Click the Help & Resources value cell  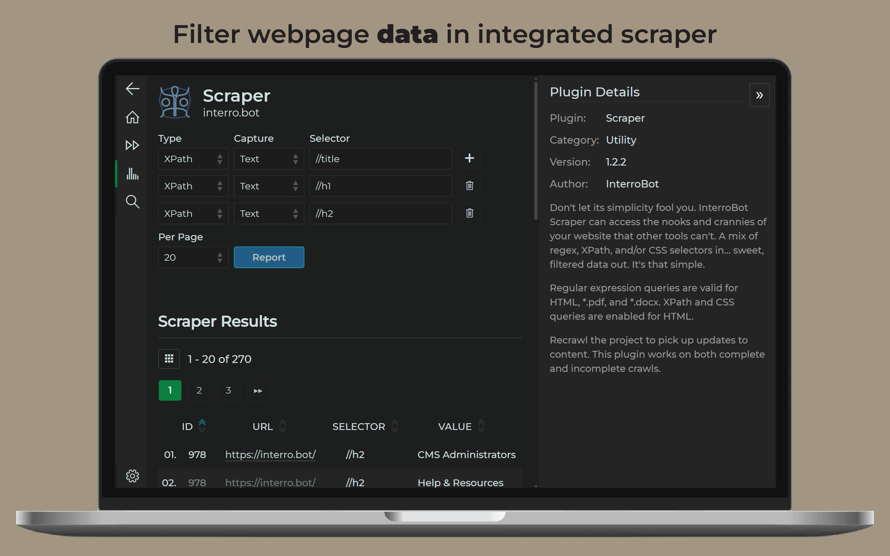point(460,483)
